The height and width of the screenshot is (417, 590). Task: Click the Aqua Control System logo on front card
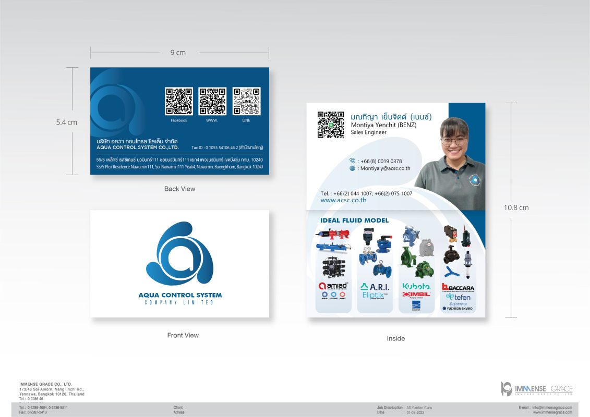point(180,253)
